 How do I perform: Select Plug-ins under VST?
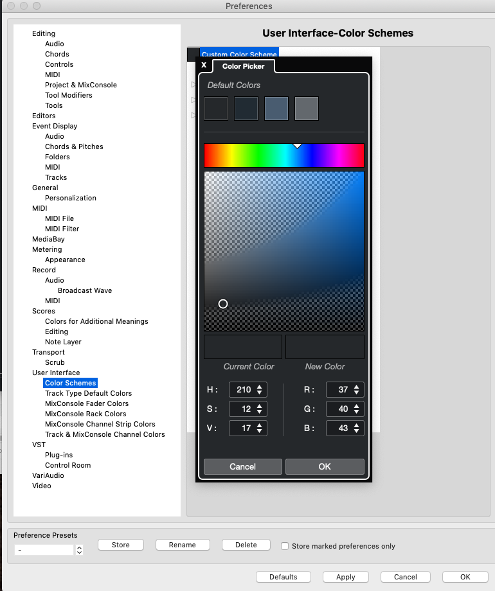coord(59,455)
